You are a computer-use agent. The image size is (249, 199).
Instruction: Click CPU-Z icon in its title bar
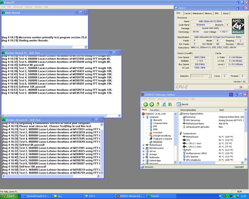(176, 8)
